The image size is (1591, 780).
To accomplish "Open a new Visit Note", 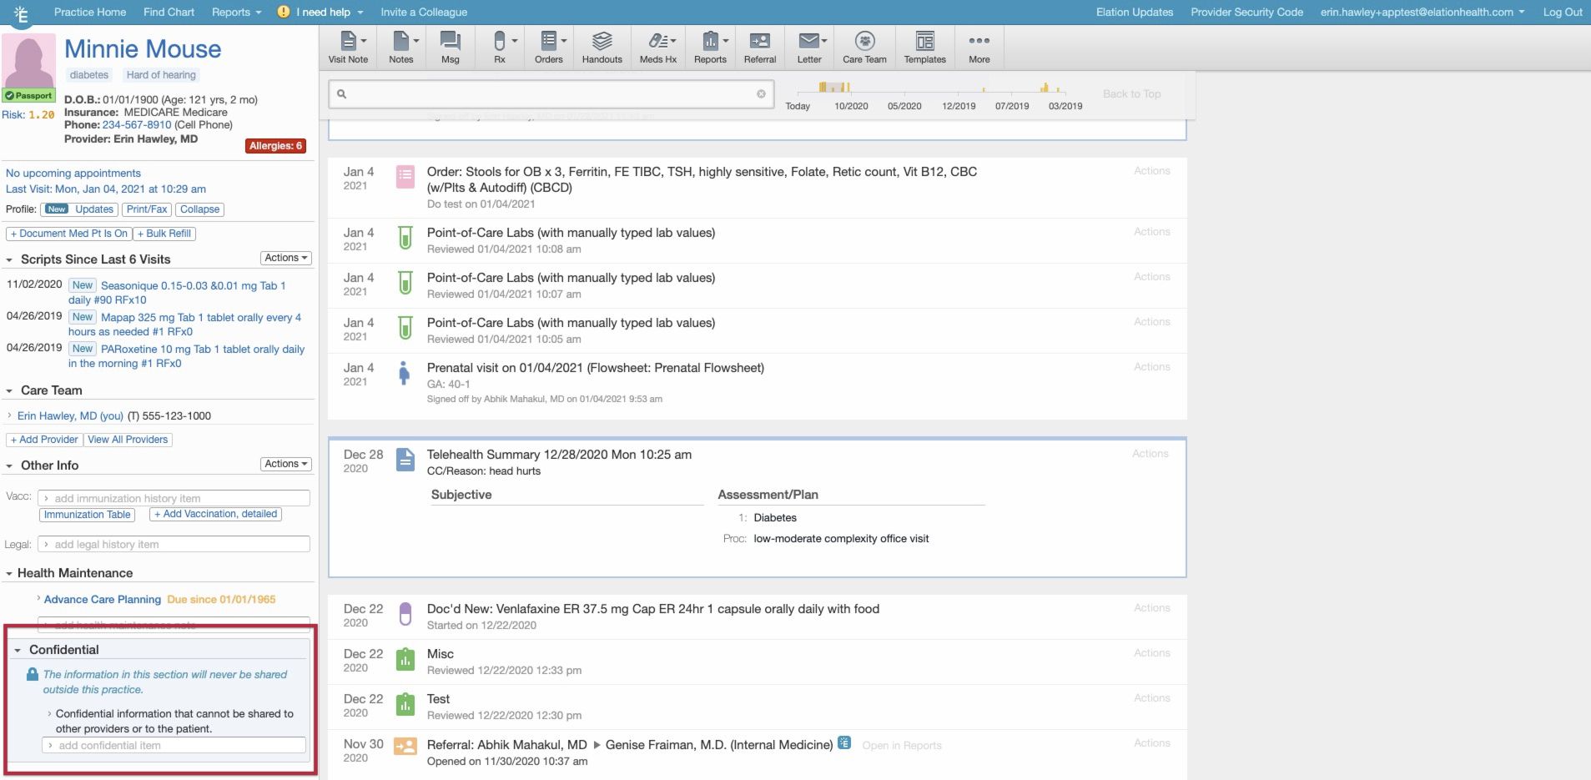I will (348, 47).
